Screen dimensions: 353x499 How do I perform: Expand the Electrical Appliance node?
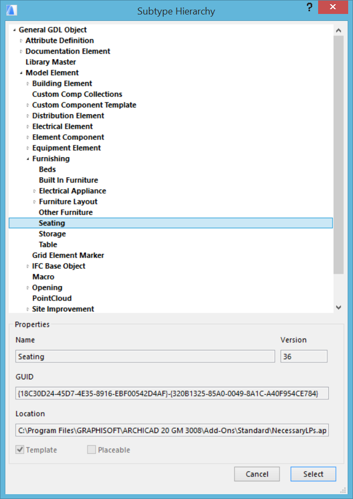click(34, 191)
